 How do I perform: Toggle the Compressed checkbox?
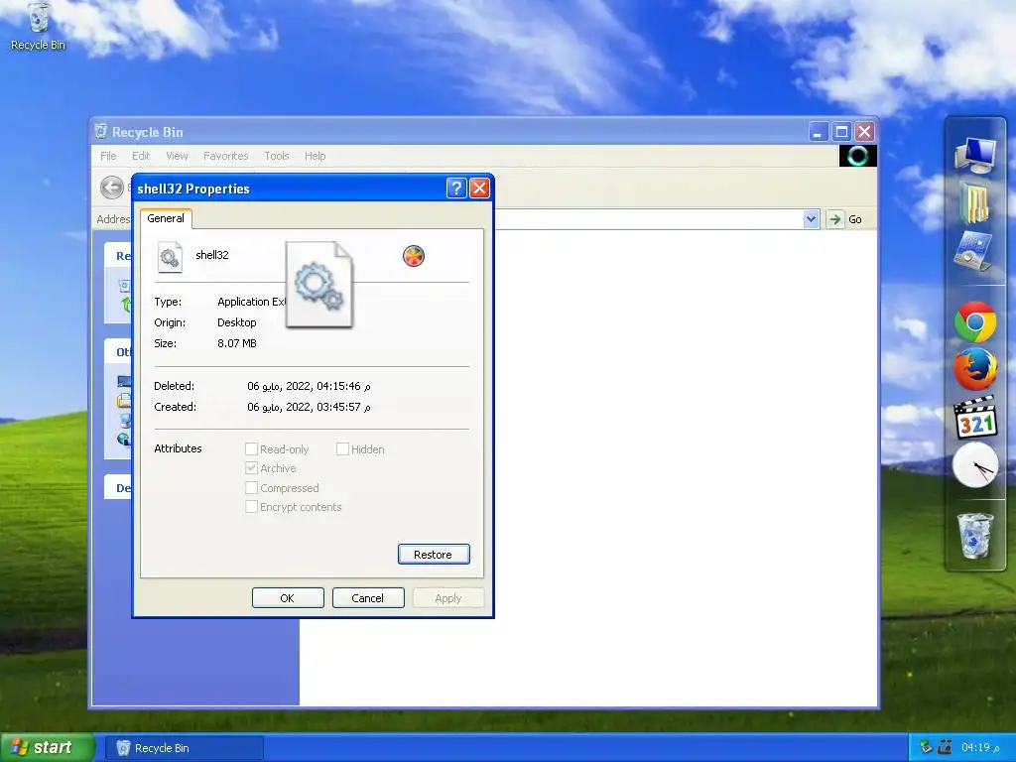point(251,488)
